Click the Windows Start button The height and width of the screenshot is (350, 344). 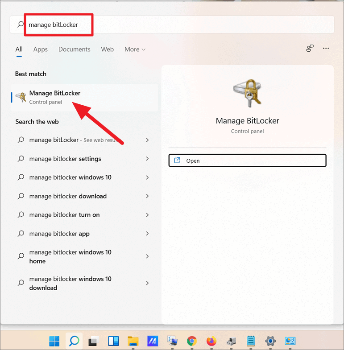point(54,341)
